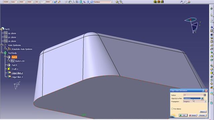Click the blue cylinder icon in top toolbar
The image size is (214, 120).
[81, 2]
